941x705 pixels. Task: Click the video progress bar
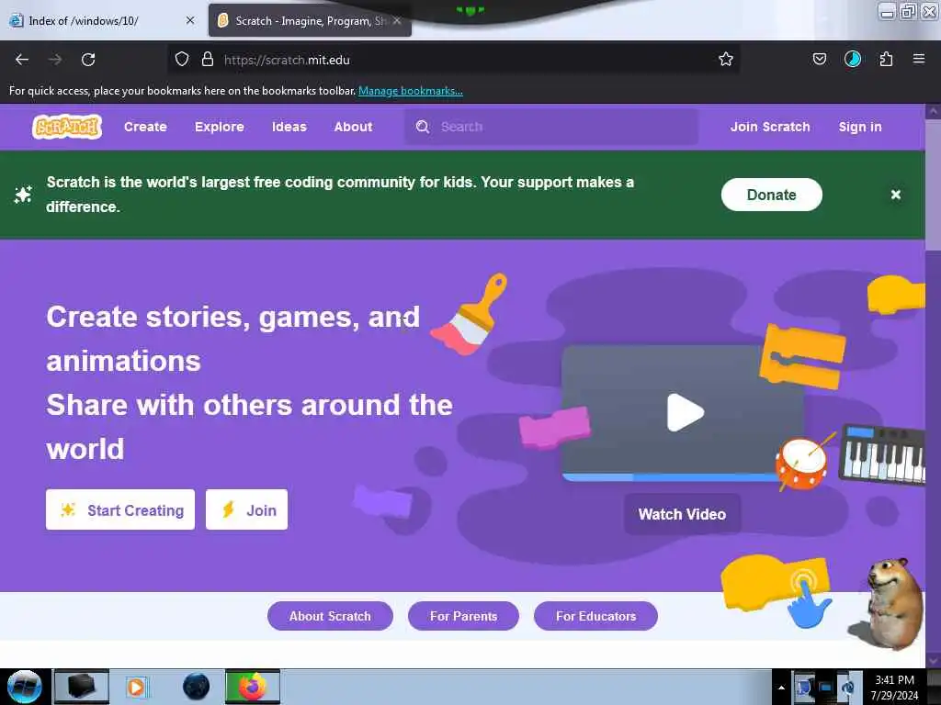[672, 477]
